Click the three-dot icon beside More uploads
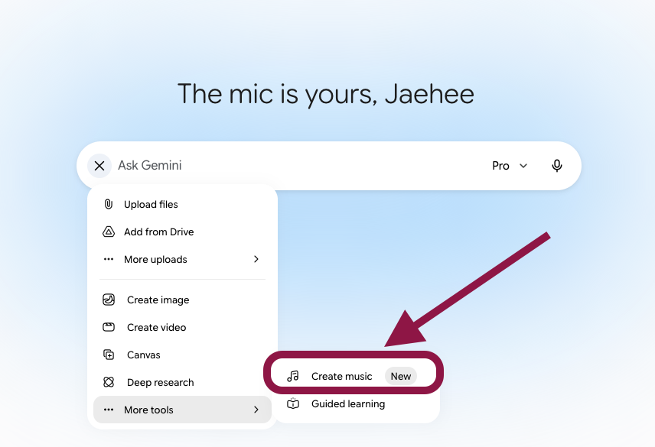Screen dimensions: 655x447 [x=109, y=259]
